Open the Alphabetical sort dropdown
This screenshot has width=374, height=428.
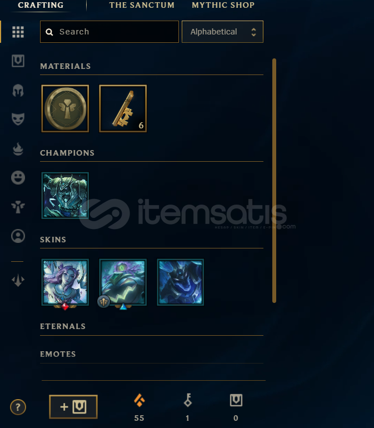(222, 32)
